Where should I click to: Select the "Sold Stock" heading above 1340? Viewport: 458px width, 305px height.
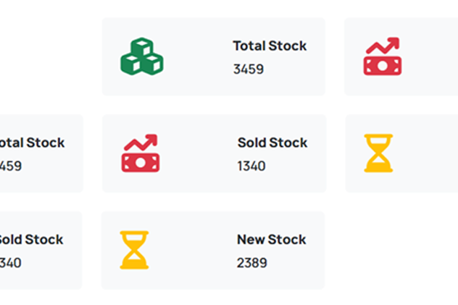click(272, 142)
